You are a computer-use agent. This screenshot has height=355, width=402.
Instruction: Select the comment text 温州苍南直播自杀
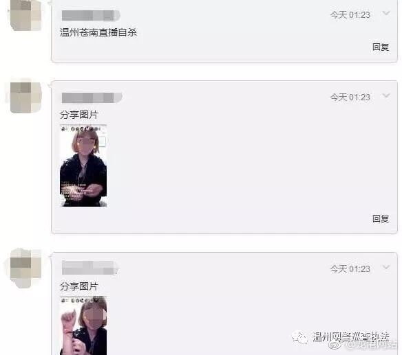(98, 33)
